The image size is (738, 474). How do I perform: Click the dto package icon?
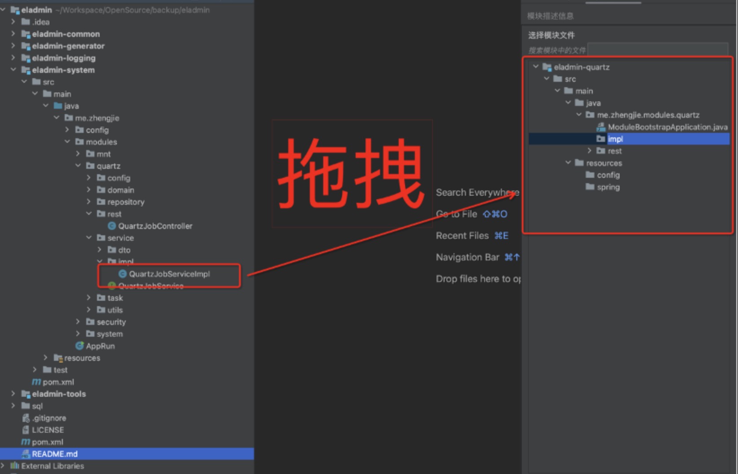[112, 250]
